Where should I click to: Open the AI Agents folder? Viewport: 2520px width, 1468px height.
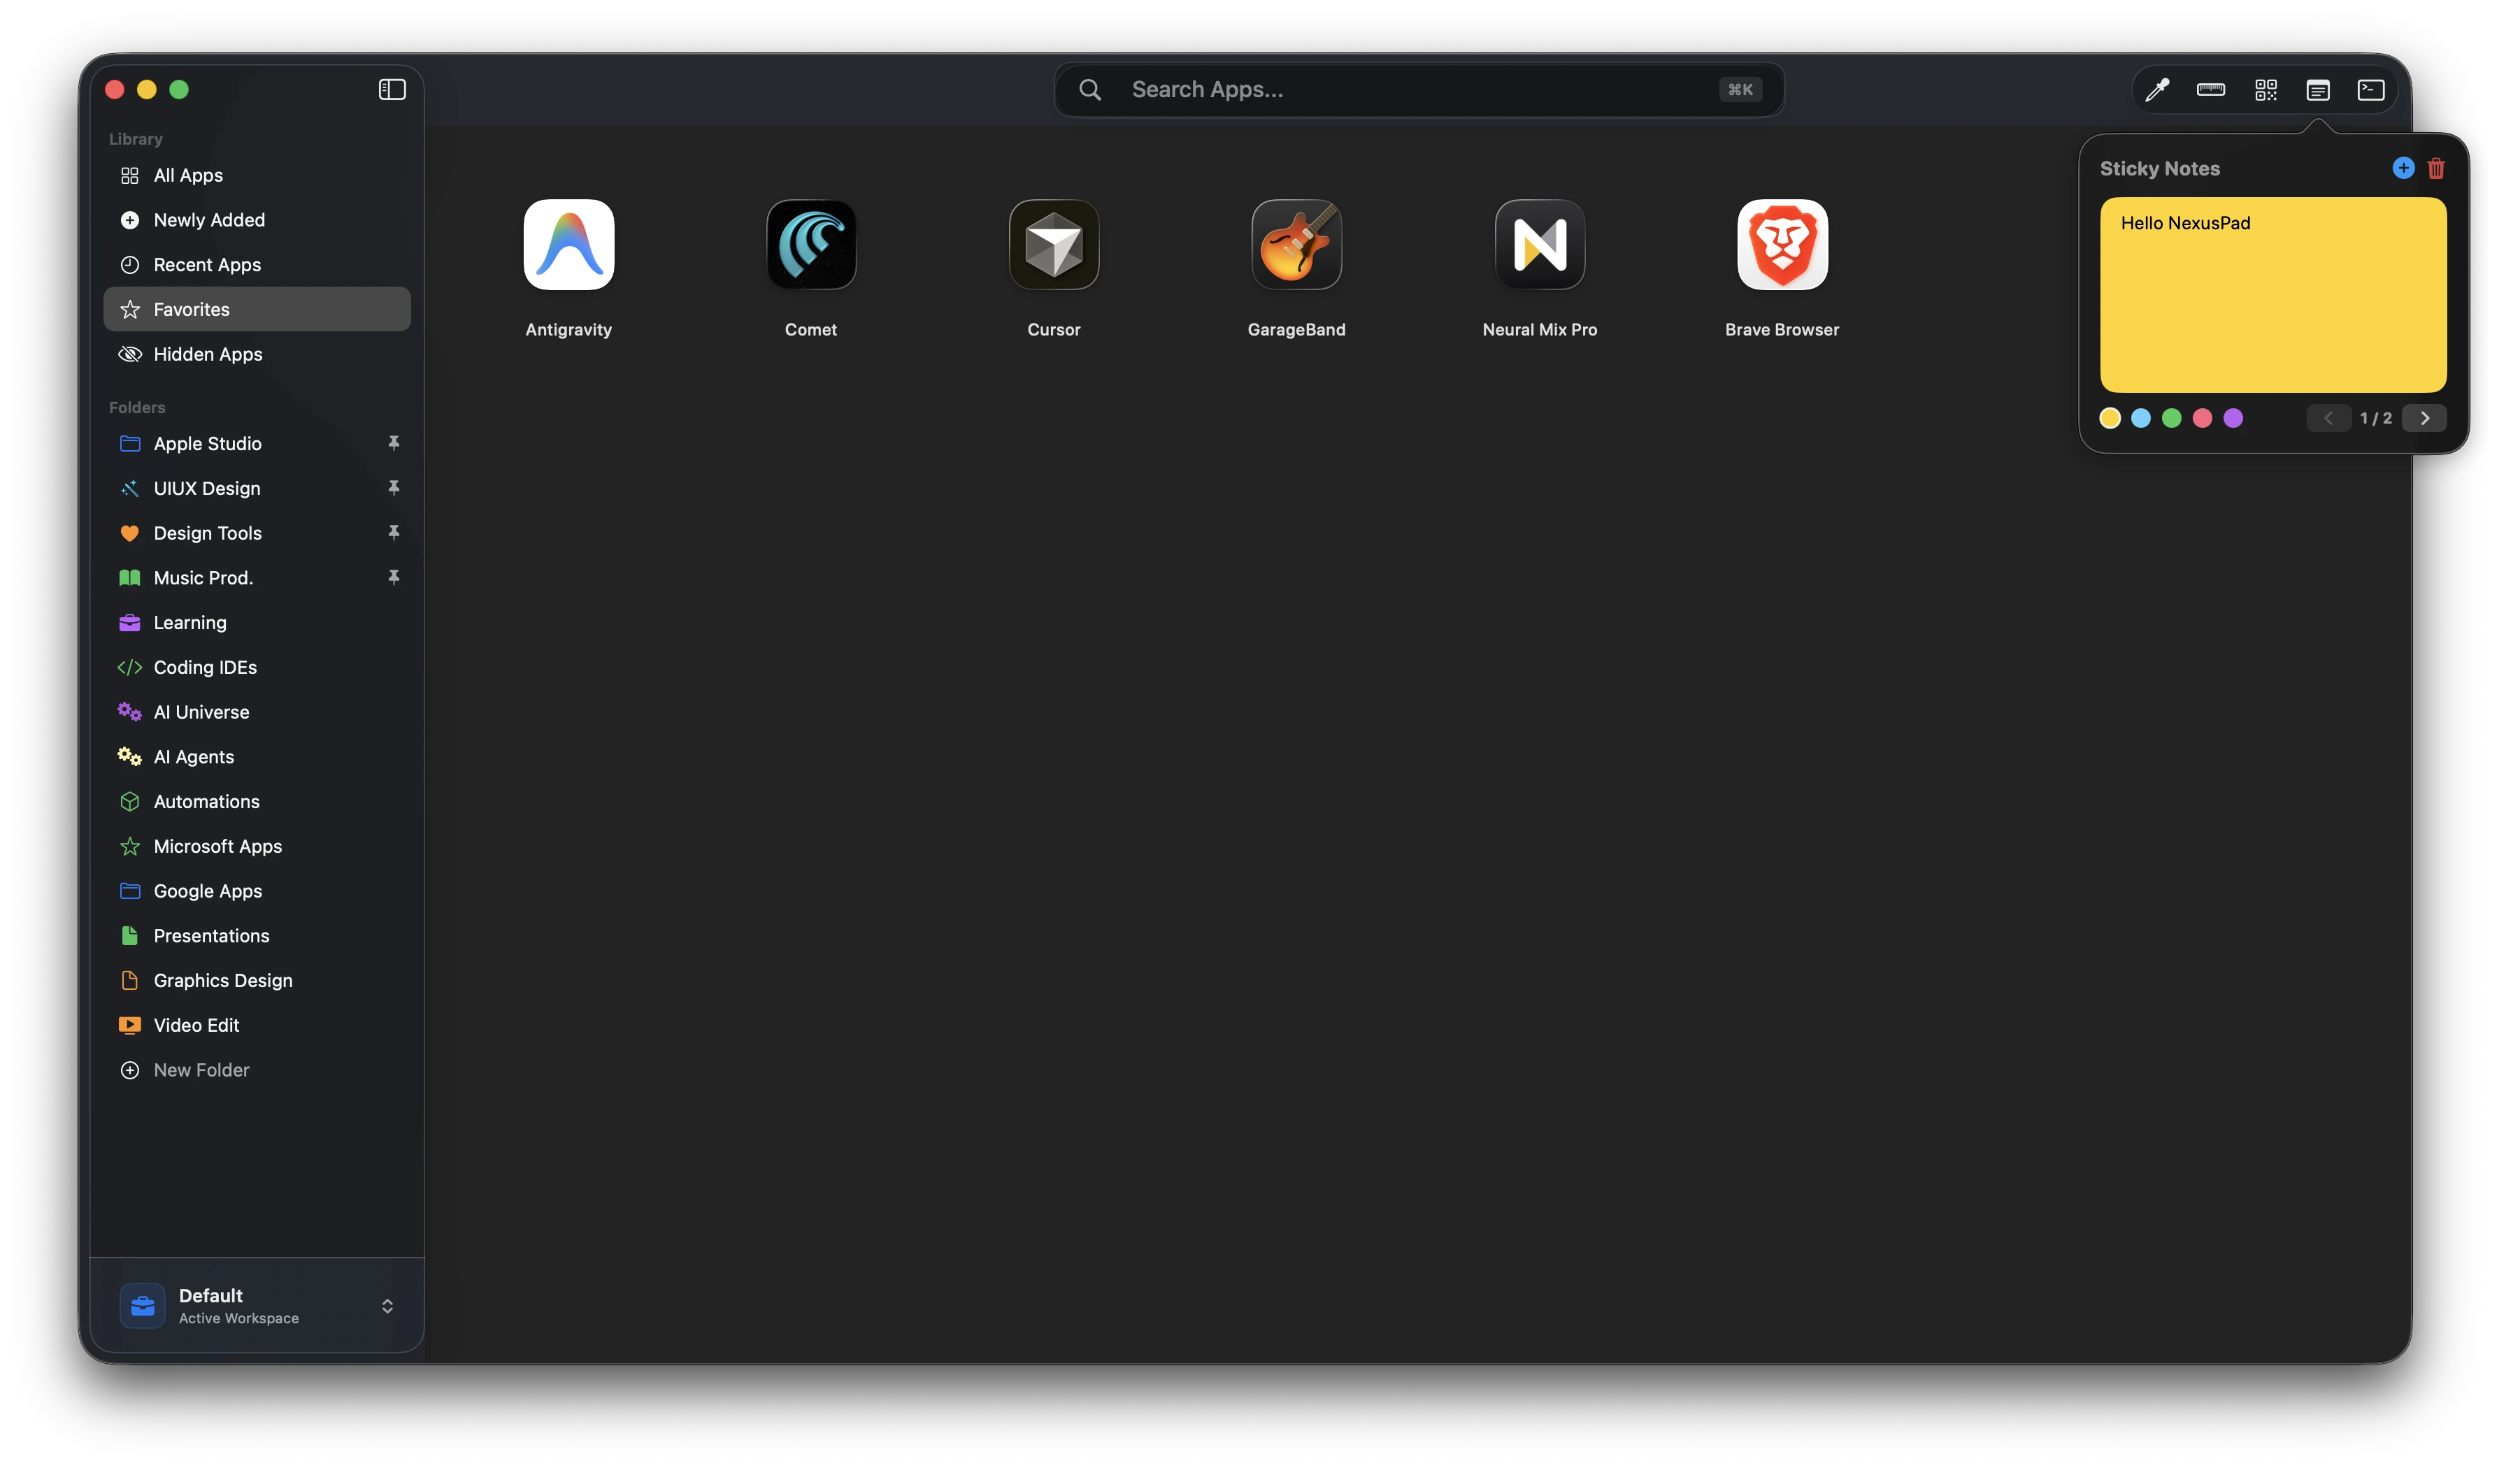point(257,756)
